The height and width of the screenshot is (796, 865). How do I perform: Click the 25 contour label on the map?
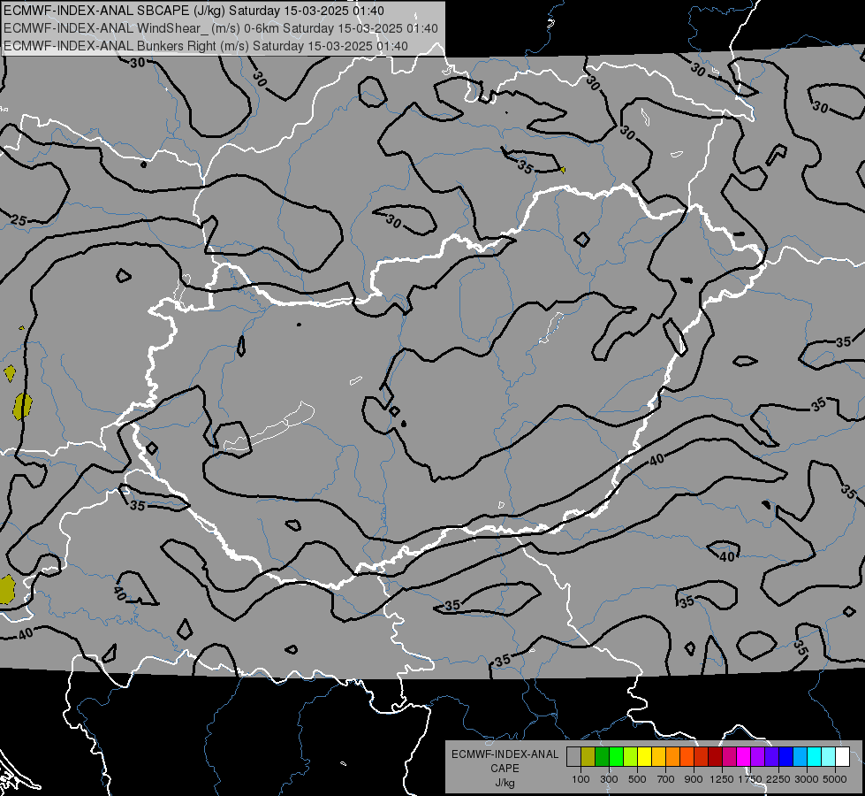[19, 221]
